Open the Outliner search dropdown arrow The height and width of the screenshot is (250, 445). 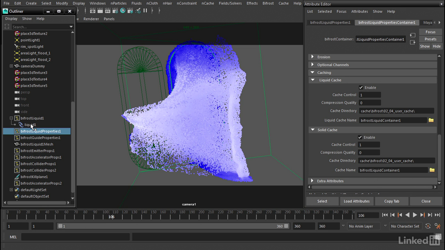pos(71,27)
